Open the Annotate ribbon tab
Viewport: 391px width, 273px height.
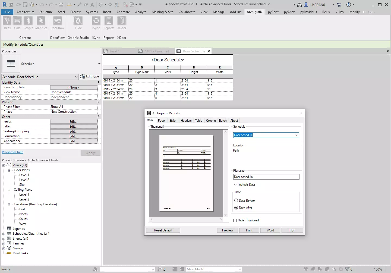coord(123,12)
